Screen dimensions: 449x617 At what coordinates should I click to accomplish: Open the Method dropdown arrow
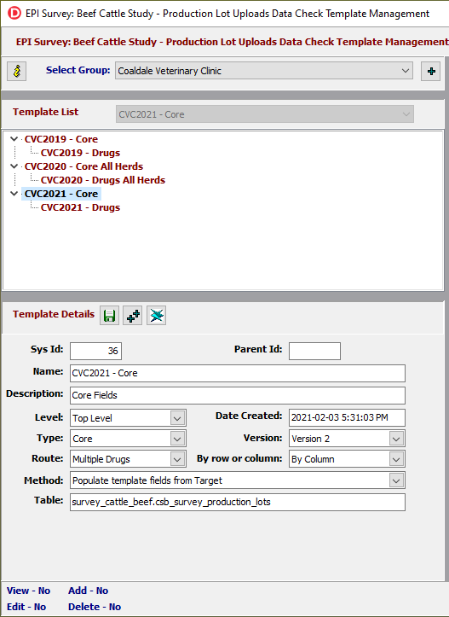pos(396,480)
